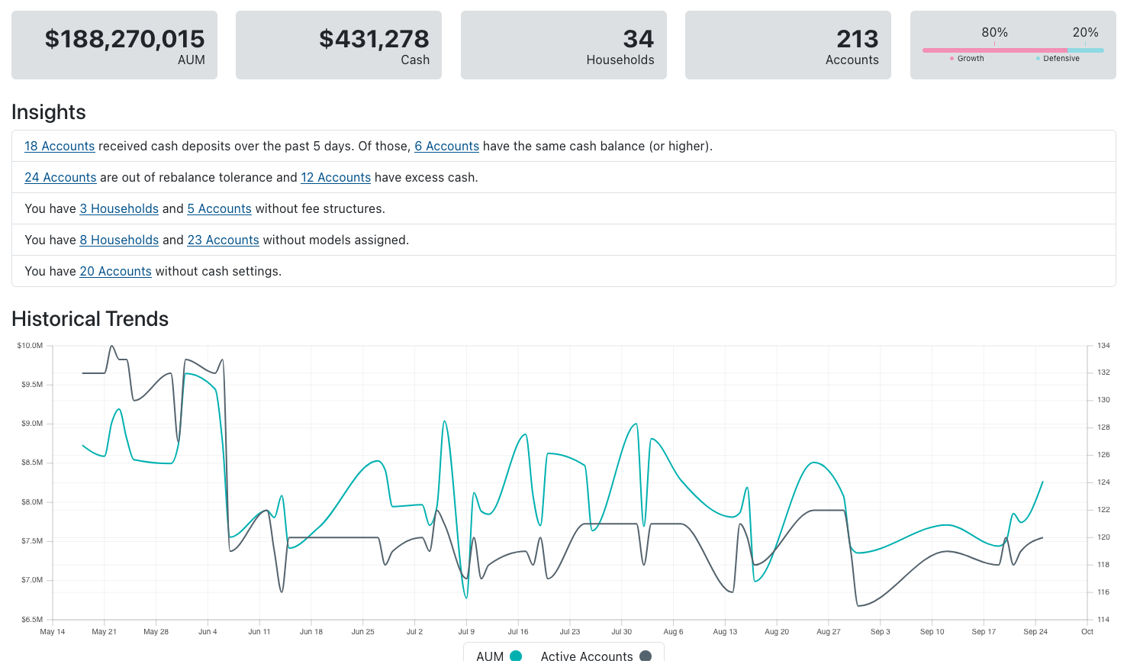
Task: Select the 213 Accounts card
Action: click(x=788, y=45)
